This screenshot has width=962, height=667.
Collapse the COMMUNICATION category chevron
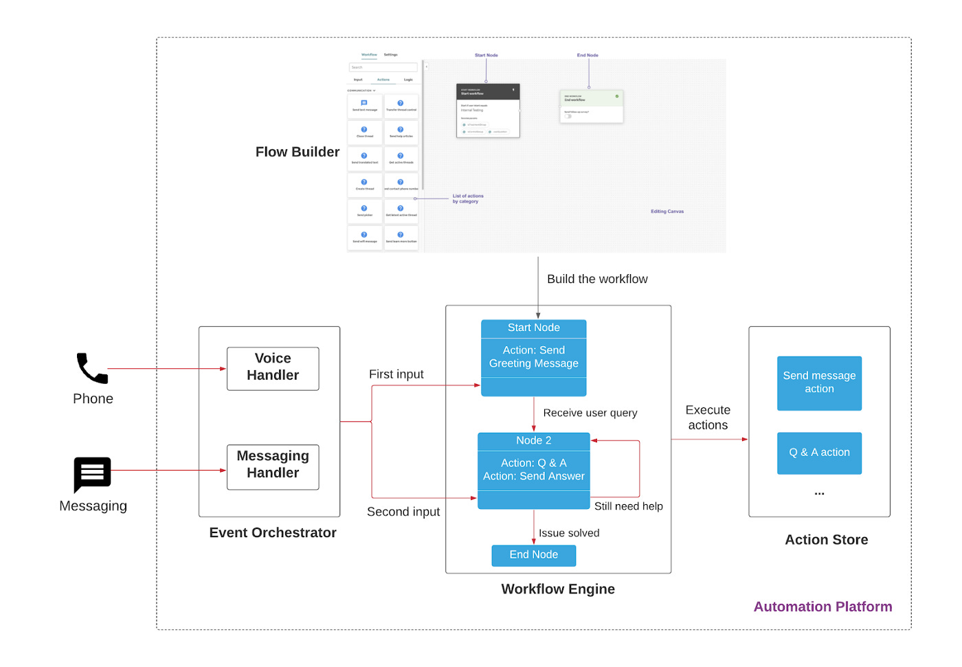click(374, 91)
